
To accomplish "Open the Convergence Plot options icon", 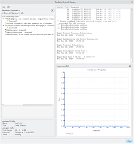I will tap(130, 66).
